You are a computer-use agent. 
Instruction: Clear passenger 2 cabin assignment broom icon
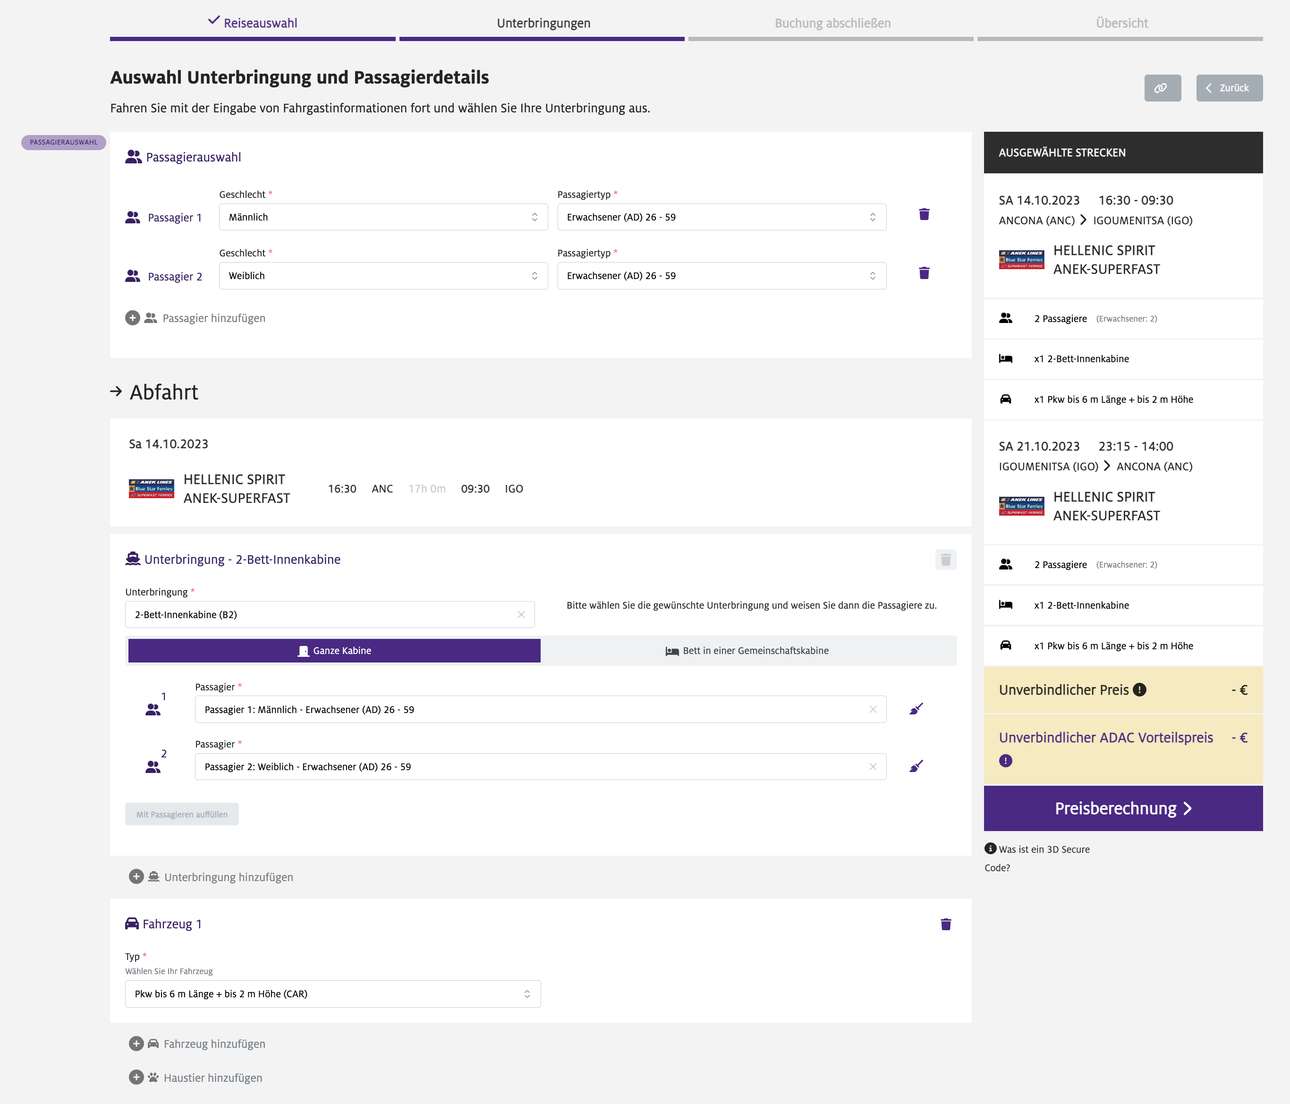point(916,766)
